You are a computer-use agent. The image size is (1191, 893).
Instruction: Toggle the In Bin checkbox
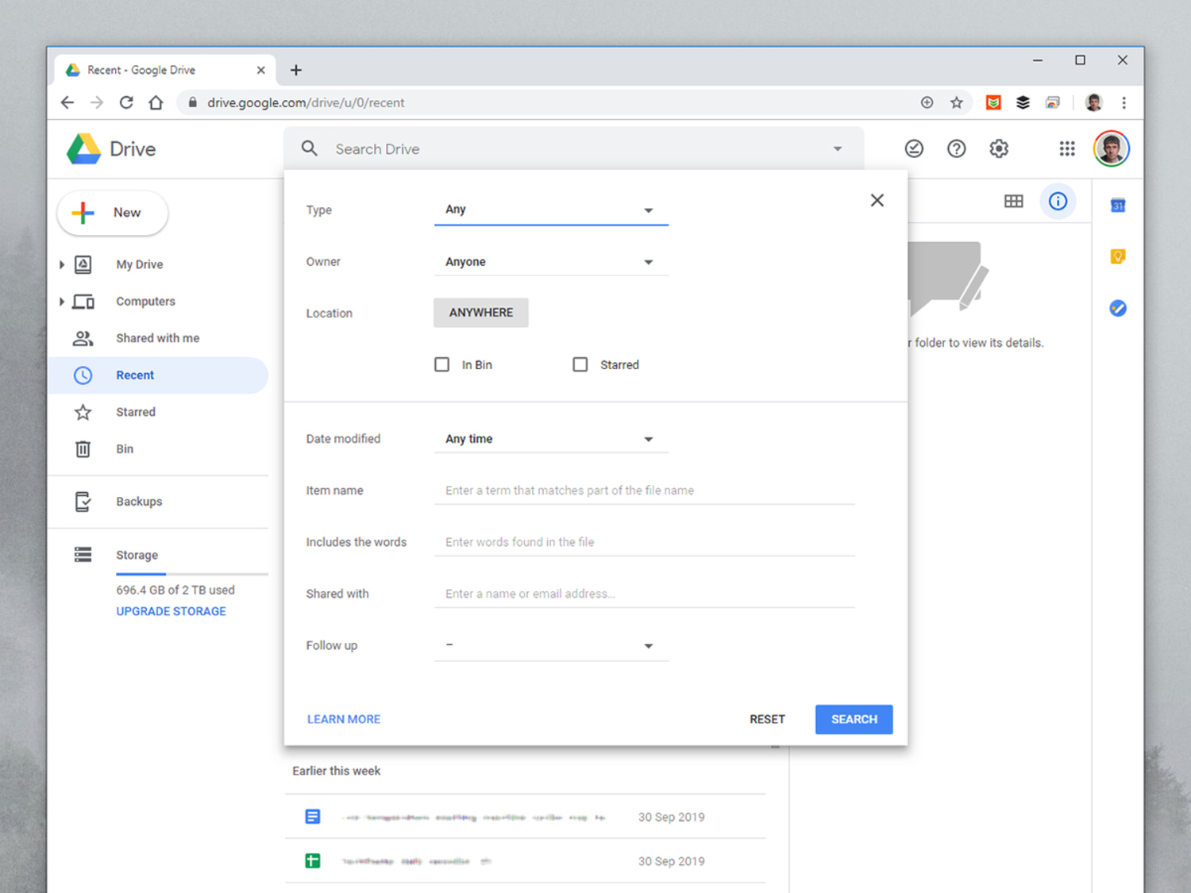[442, 364]
